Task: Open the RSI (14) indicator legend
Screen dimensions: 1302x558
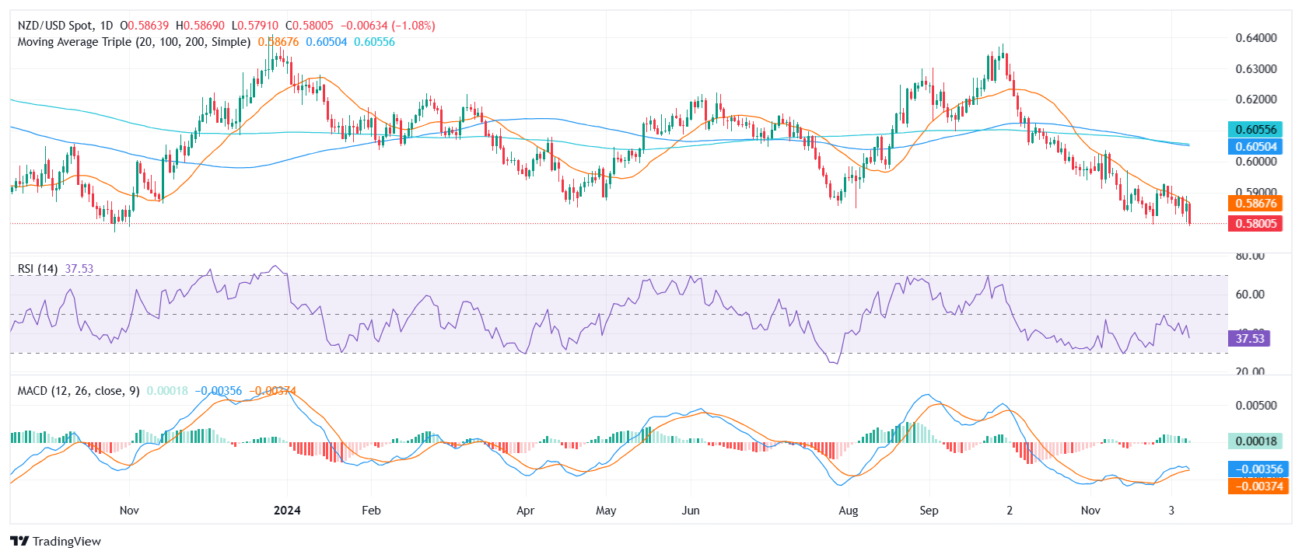Action: coord(37,269)
